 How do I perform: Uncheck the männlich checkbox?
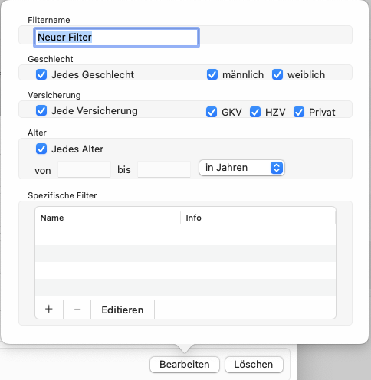point(212,74)
